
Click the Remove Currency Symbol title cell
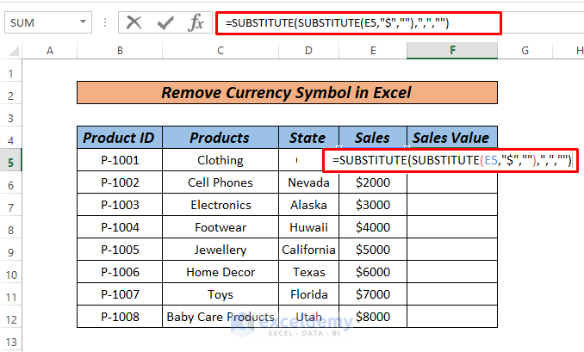pyautogui.click(x=287, y=93)
